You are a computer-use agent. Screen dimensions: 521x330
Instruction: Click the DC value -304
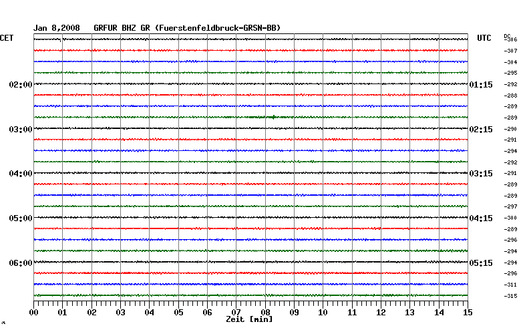pyautogui.click(x=511, y=62)
